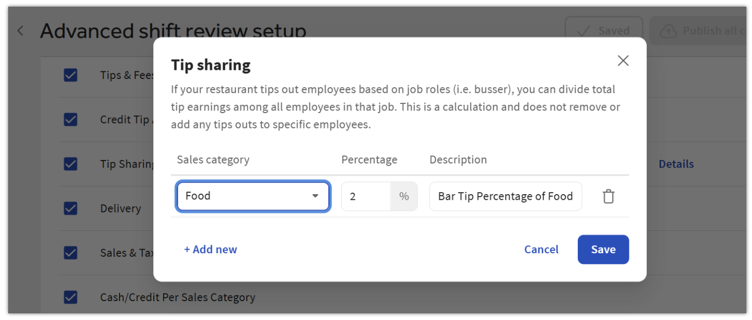The image size is (752, 320).
Task: Open the Tip Sharing Details link
Action: (676, 164)
